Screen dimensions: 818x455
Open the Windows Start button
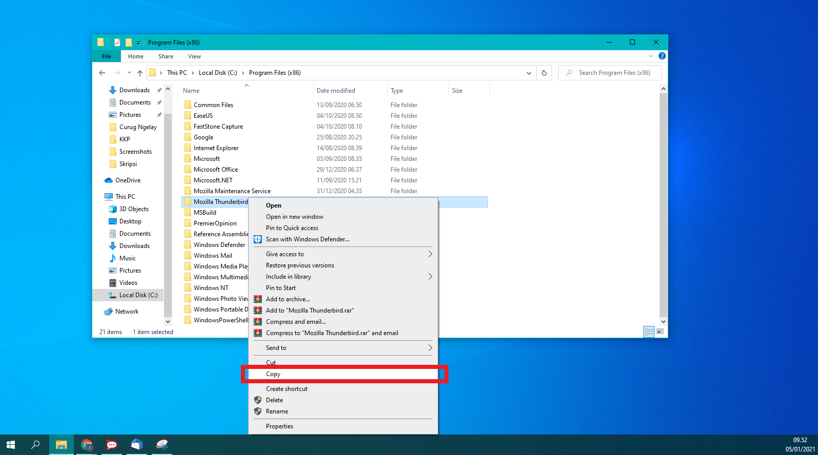pyautogui.click(x=11, y=445)
